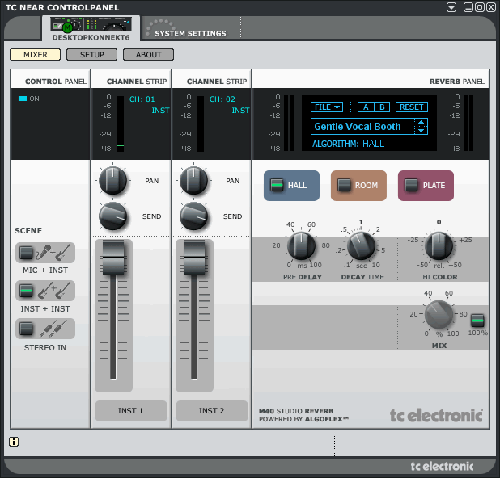The image size is (500, 478).
Task: Select the ROOM reverb algorithm
Action: click(358, 186)
